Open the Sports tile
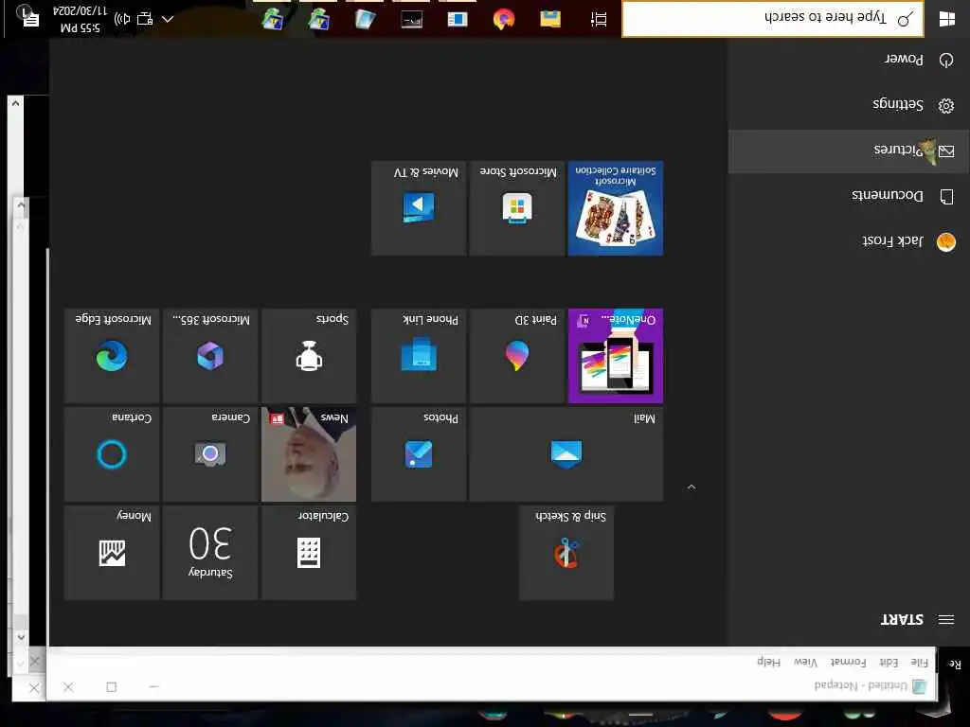 309,356
